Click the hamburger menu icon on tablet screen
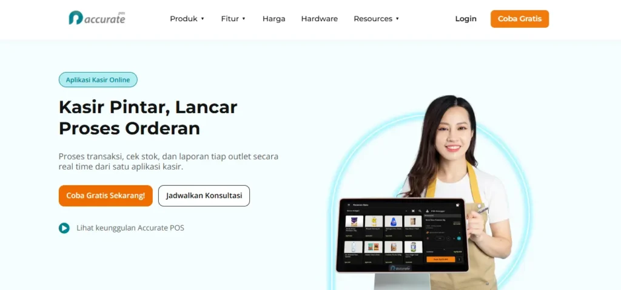 [x=349, y=206]
